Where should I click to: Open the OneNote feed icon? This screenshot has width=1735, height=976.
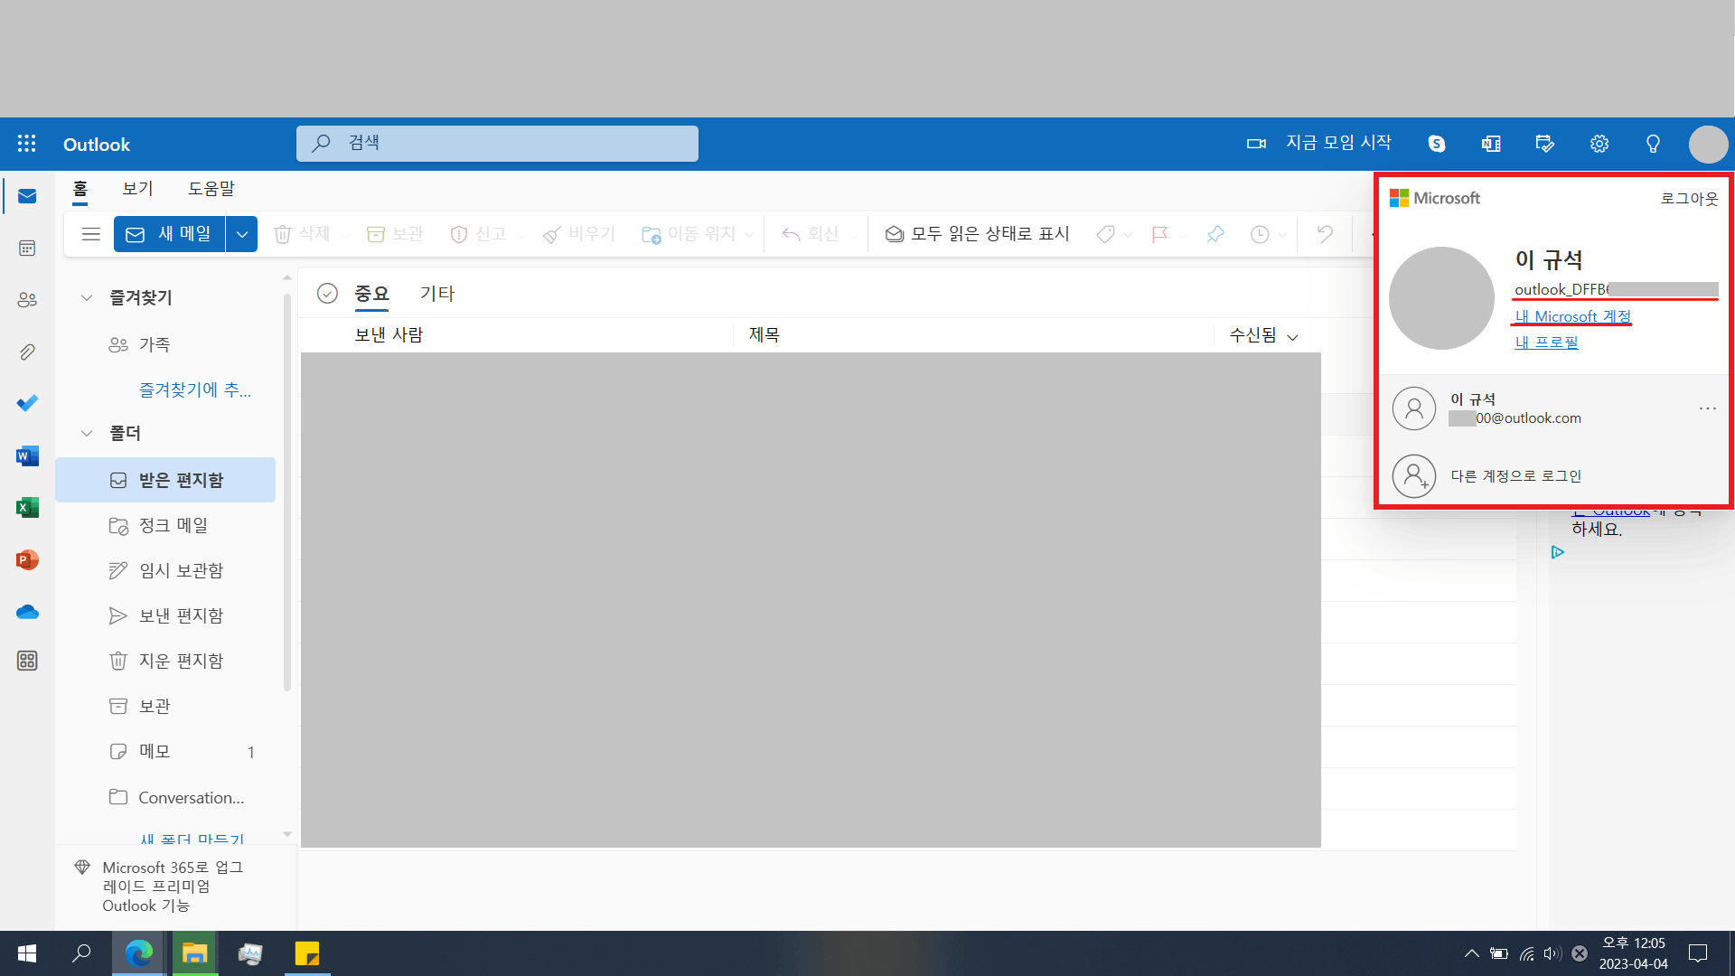click(1490, 144)
